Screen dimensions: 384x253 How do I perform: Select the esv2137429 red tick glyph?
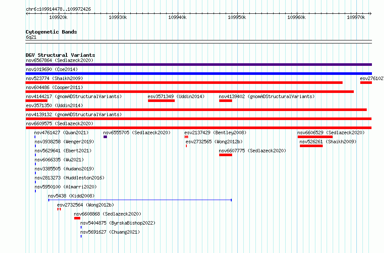186,137
